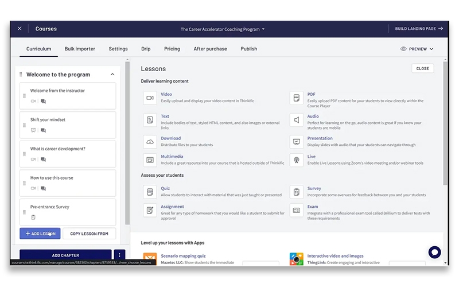The width and height of the screenshot is (459, 287).
Task: Click Build Landing Page link
Action: coord(419,28)
